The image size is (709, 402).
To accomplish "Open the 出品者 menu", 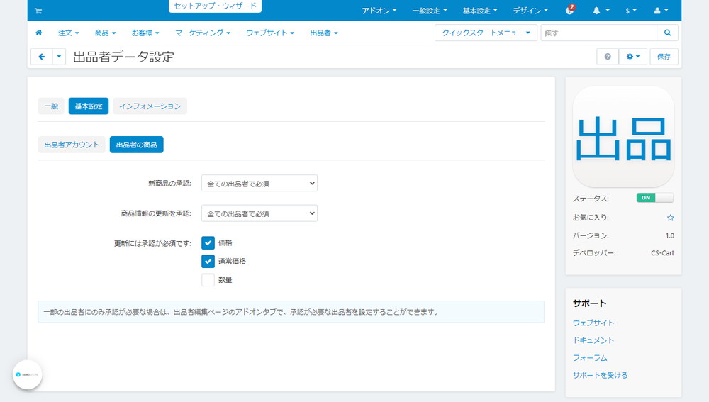I will point(324,33).
